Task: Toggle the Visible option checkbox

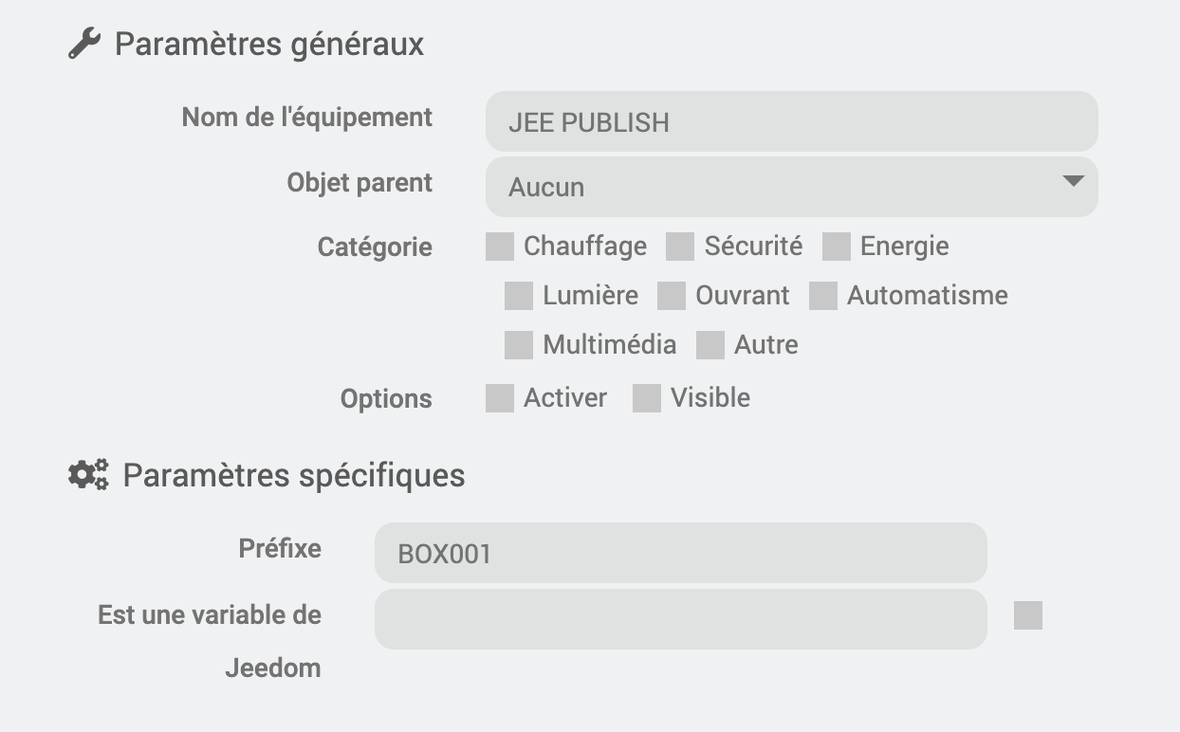Action: pyautogui.click(x=647, y=398)
